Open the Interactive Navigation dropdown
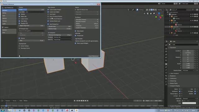The height and width of the screenshot is (112, 199). (x=31, y=31)
